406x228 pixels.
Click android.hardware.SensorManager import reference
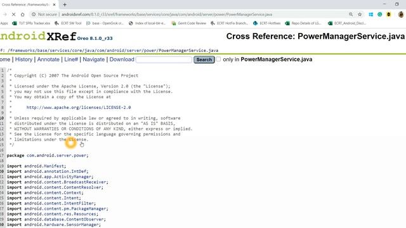(x=62, y=225)
